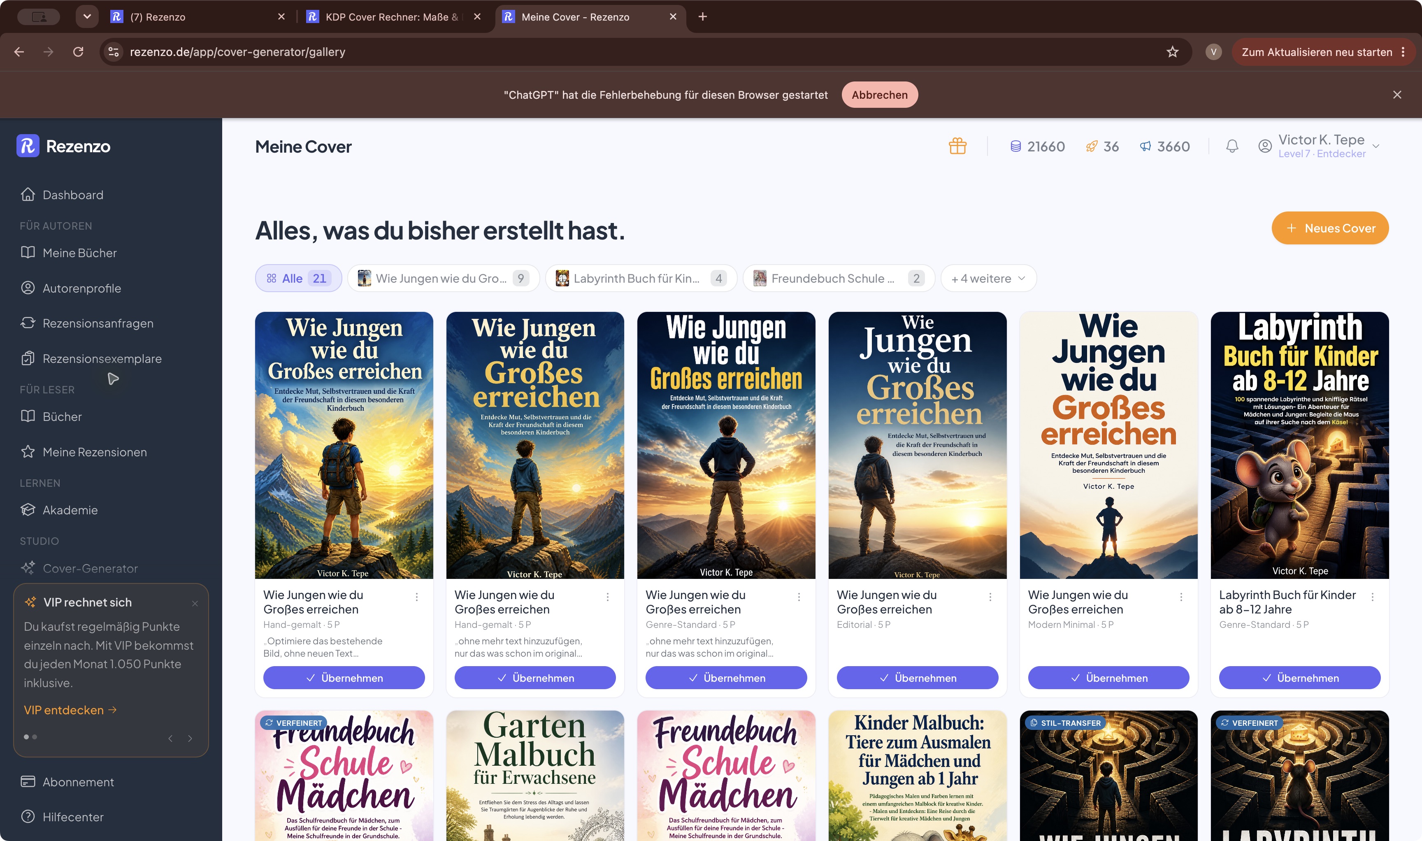Open Rezensionsanfragen in the sidebar

tap(98, 323)
